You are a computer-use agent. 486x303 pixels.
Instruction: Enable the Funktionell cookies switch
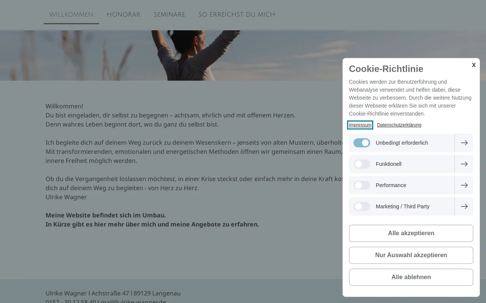[362, 164]
